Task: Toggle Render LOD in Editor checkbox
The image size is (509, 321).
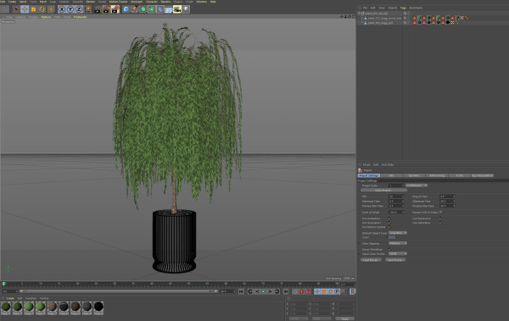Action: [440, 212]
